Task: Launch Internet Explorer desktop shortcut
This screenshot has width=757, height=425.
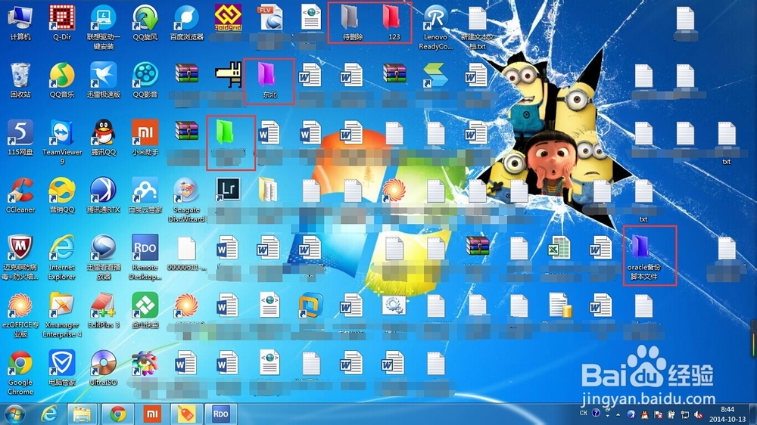Action: 62,258
